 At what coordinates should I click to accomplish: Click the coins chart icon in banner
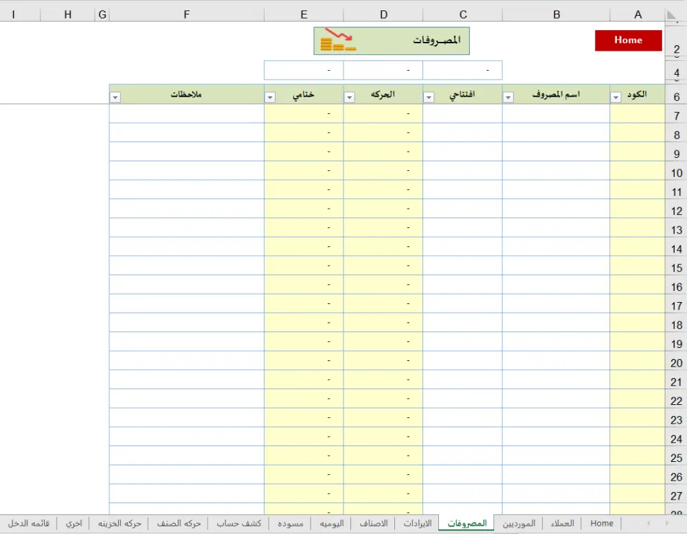338,40
